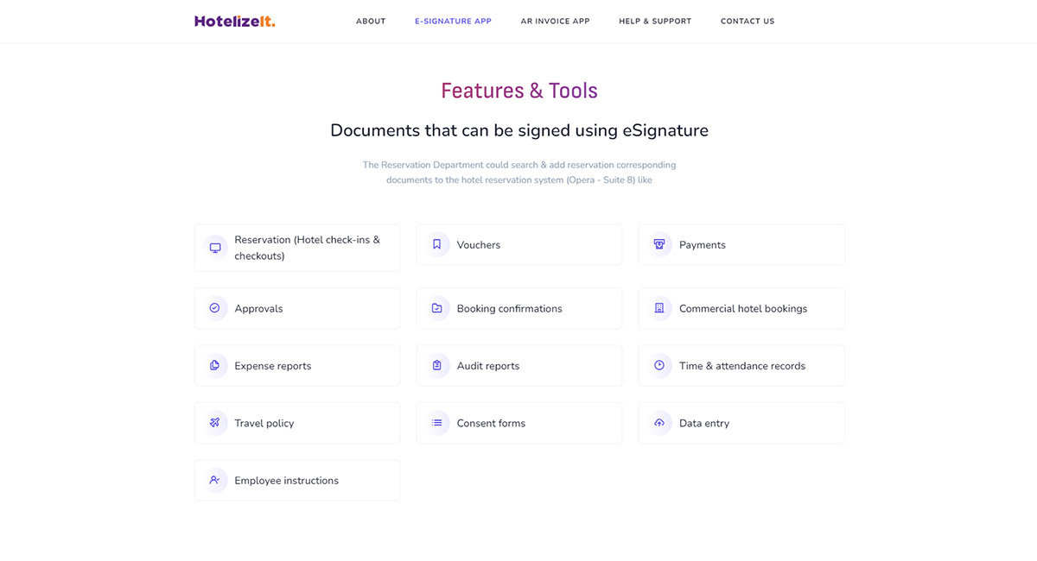Click the list icon beside Consent forms
1037x561 pixels.
tap(437, 423)
